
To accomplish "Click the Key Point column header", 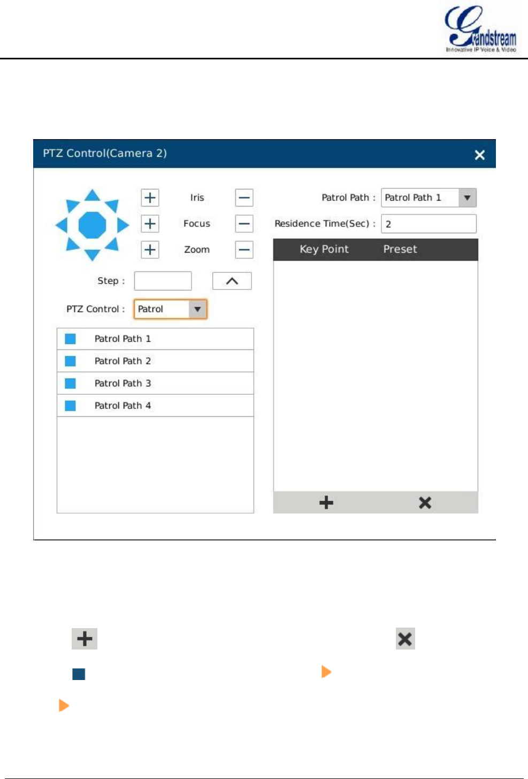I will 324,249.
